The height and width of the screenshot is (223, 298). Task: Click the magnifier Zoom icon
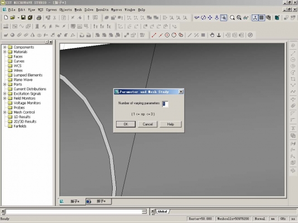point(232,18)
